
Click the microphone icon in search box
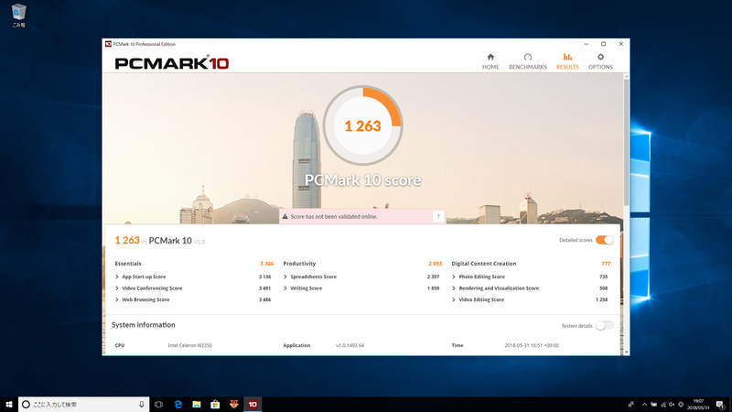tap(141, 404)
